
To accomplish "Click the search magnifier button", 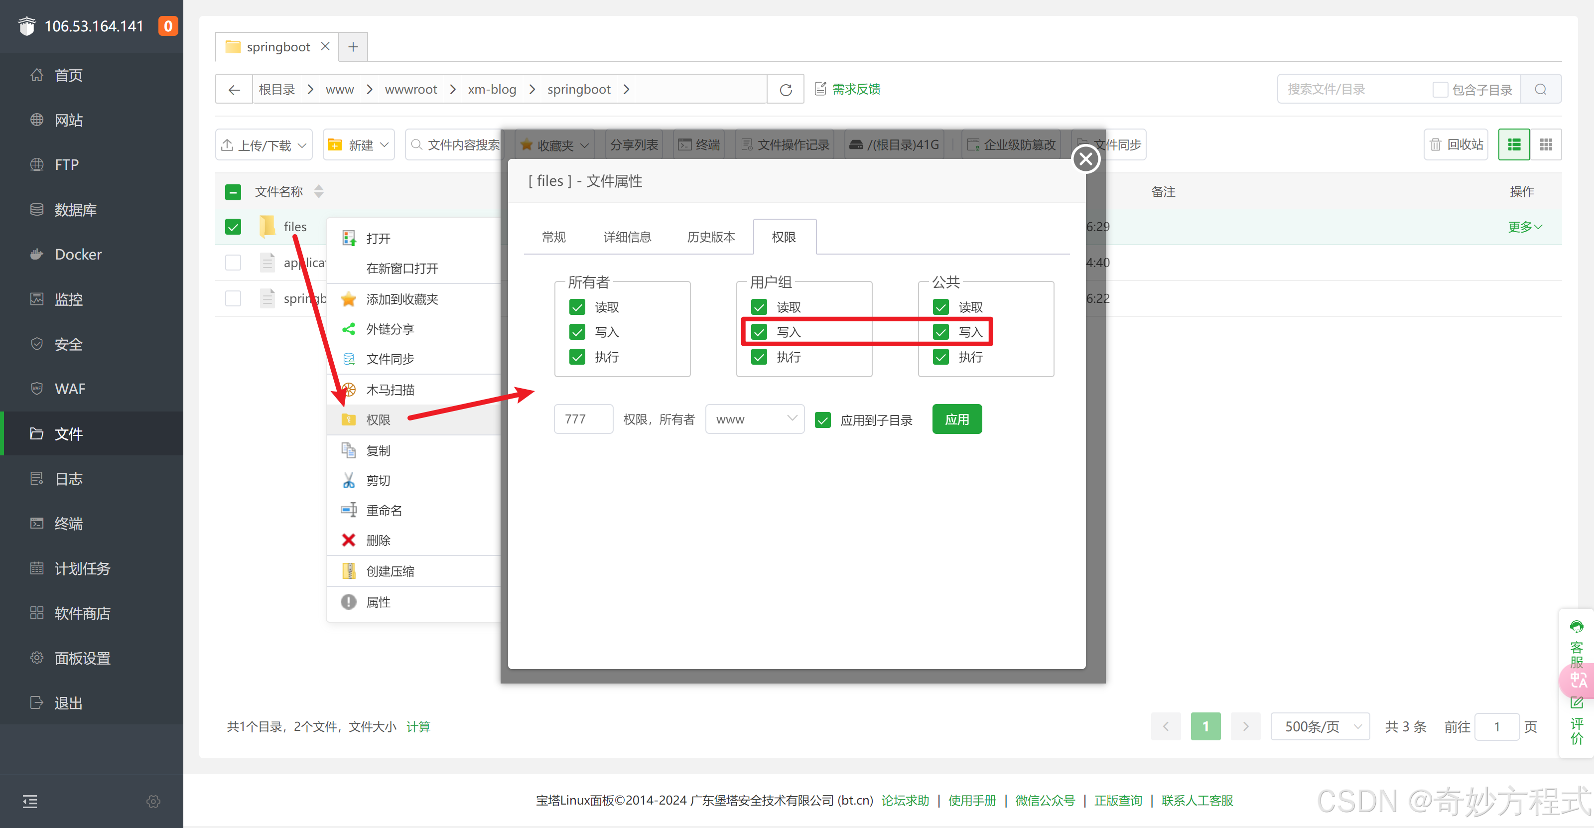I will tap(1541, 90).
